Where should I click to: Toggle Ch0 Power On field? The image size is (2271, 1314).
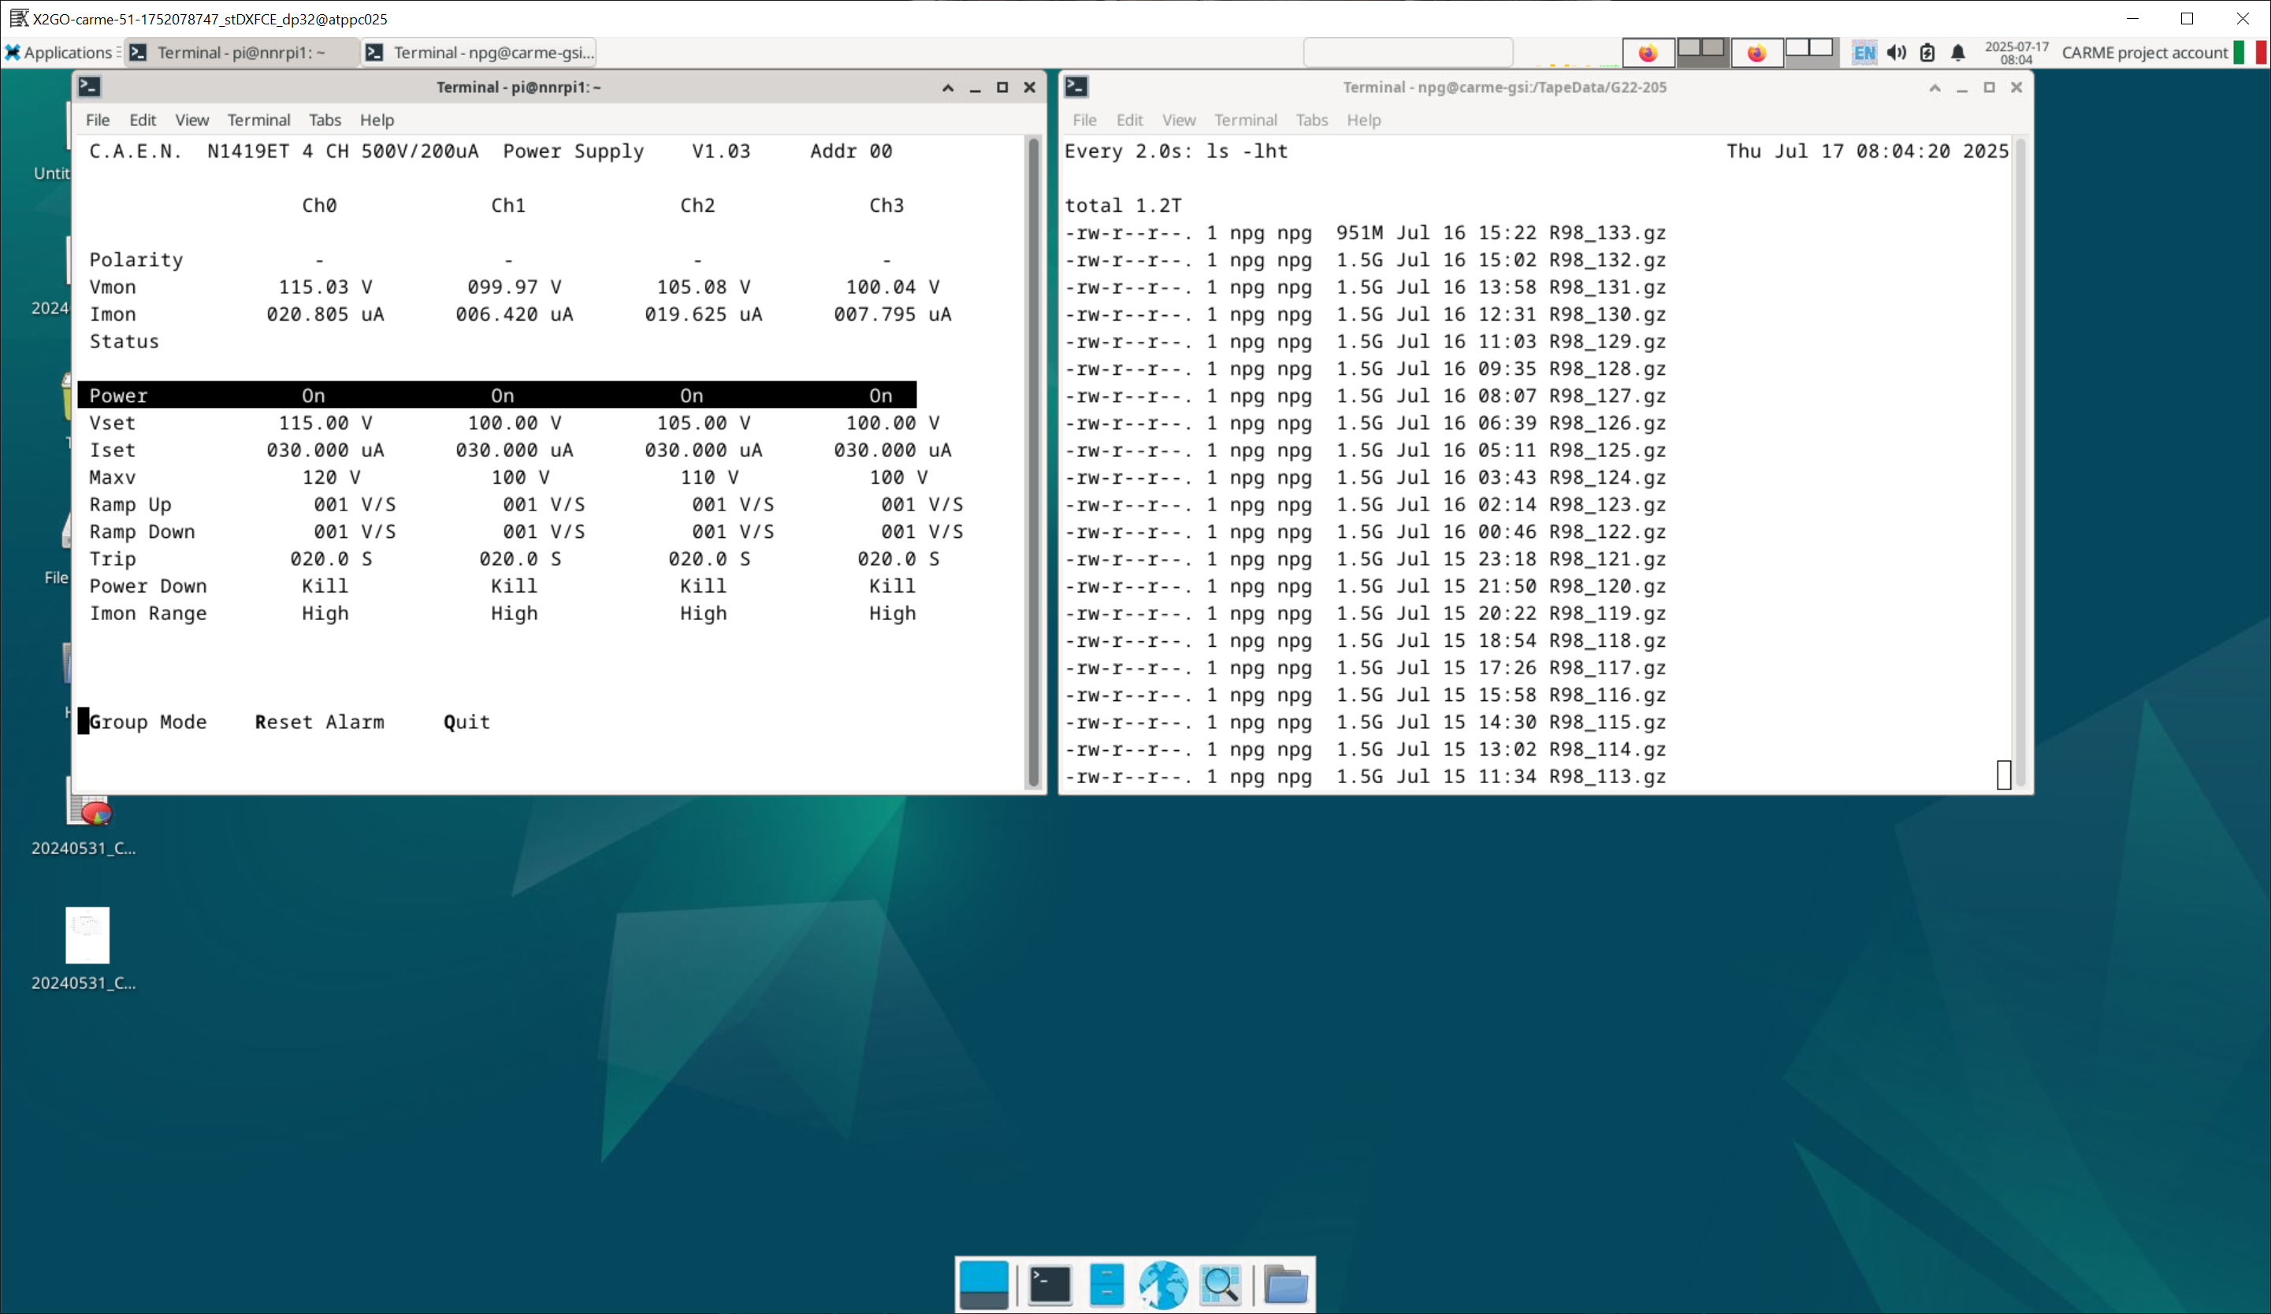pyautogui.click(x=314, y=395)
